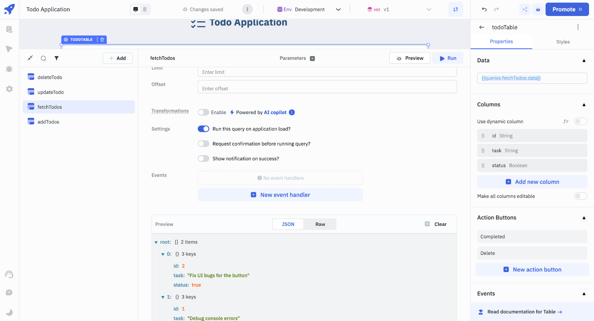
Task: Open the comments chat icon
Action: tap(9, 293)
